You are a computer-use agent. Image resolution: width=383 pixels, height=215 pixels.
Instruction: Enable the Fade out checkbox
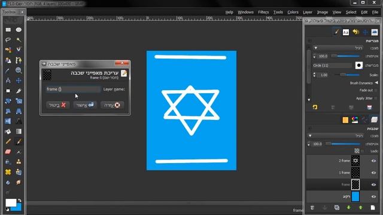pyautogui.click(x=376, y=90)
